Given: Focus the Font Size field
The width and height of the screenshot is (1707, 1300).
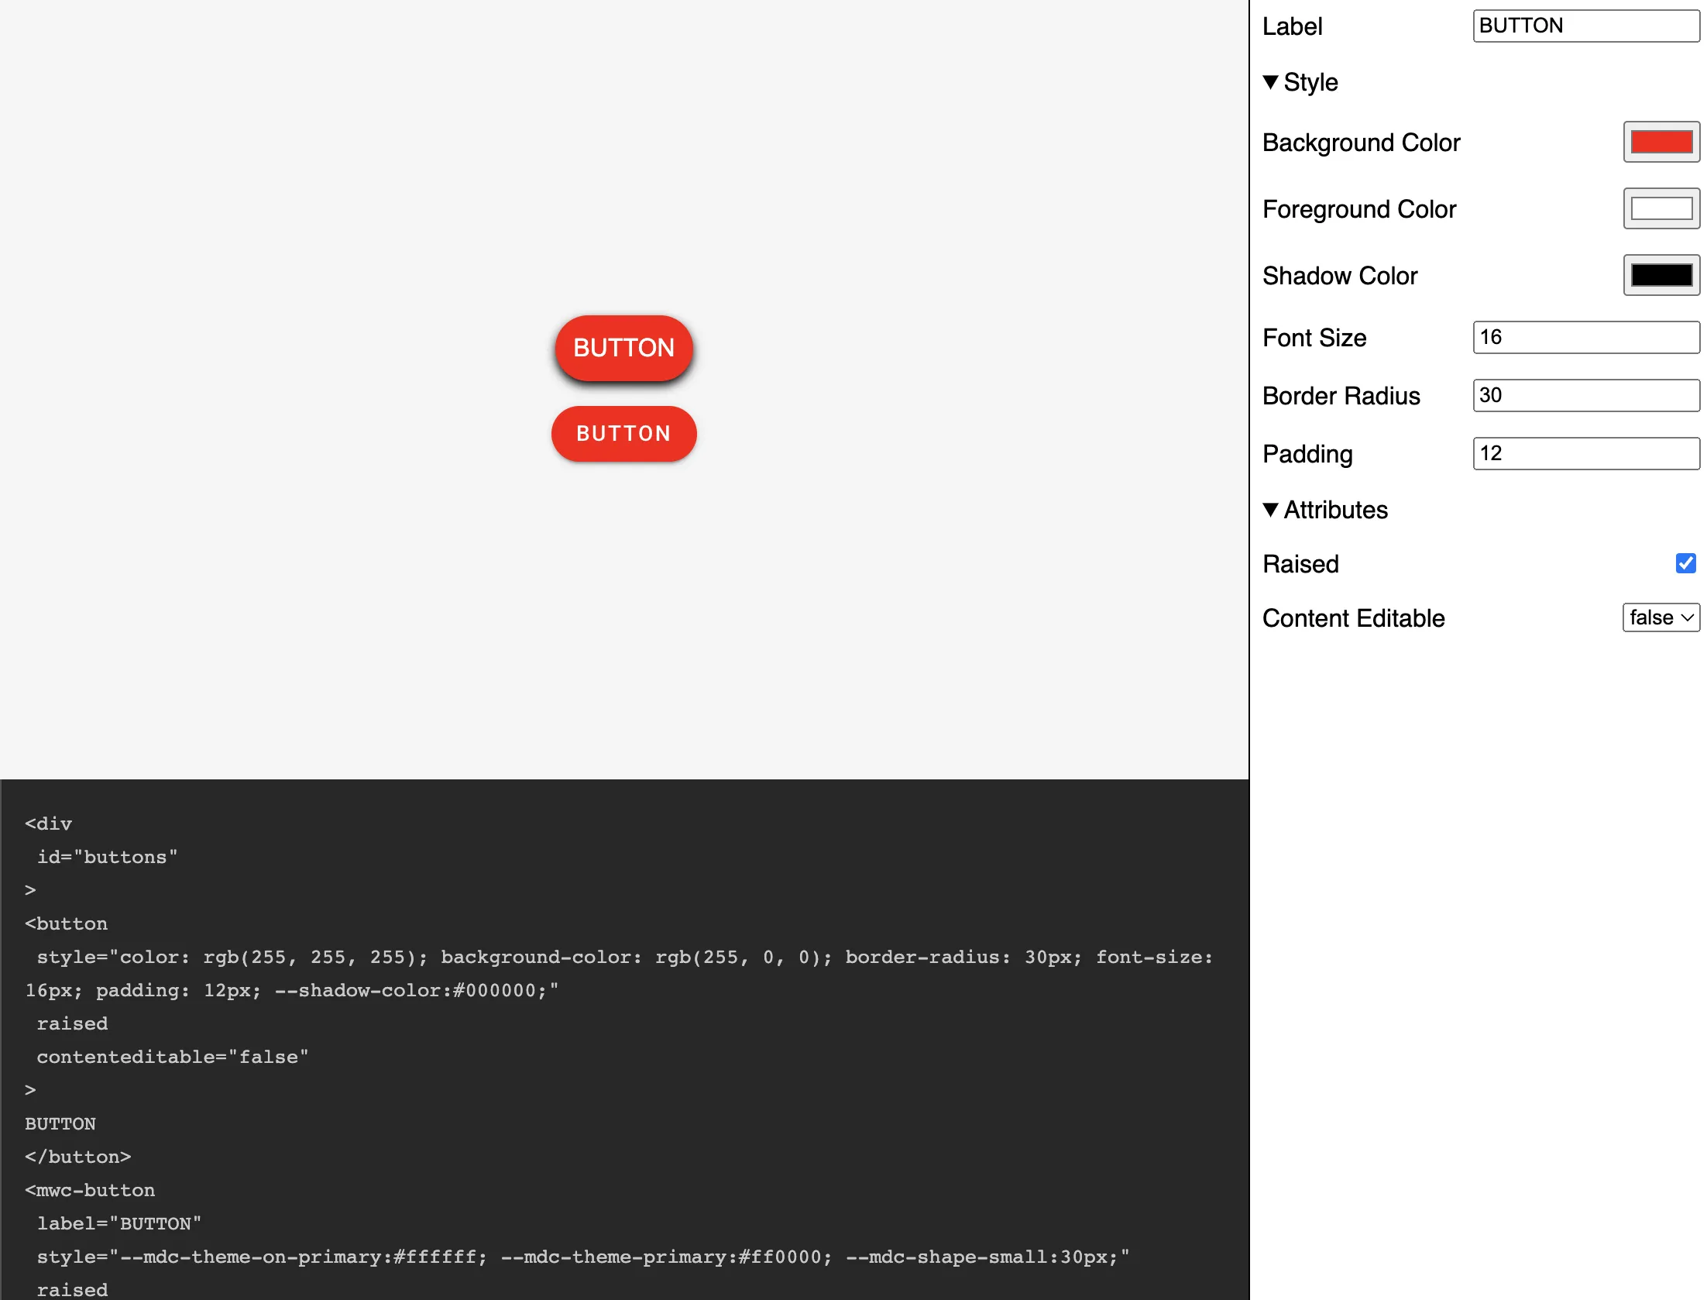Looking at the screenshot, I should click(x=1585, y=337).
